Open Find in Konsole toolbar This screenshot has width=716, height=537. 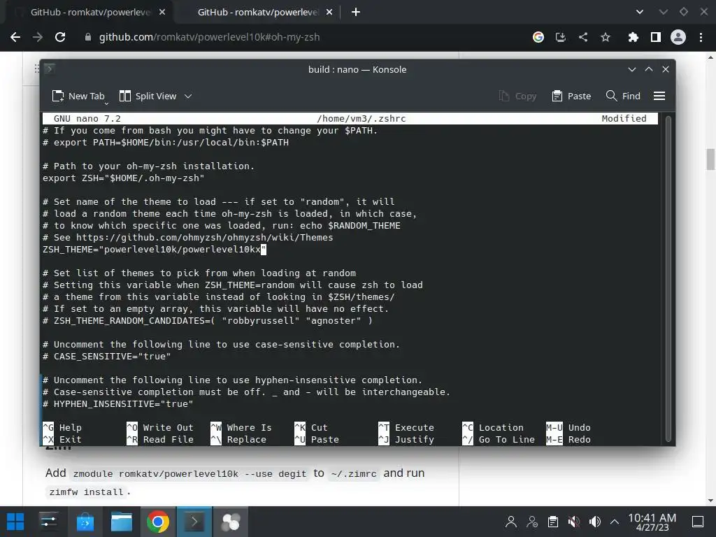coord(623,96)
